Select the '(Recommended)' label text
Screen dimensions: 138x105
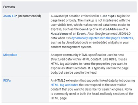(30, 16)
